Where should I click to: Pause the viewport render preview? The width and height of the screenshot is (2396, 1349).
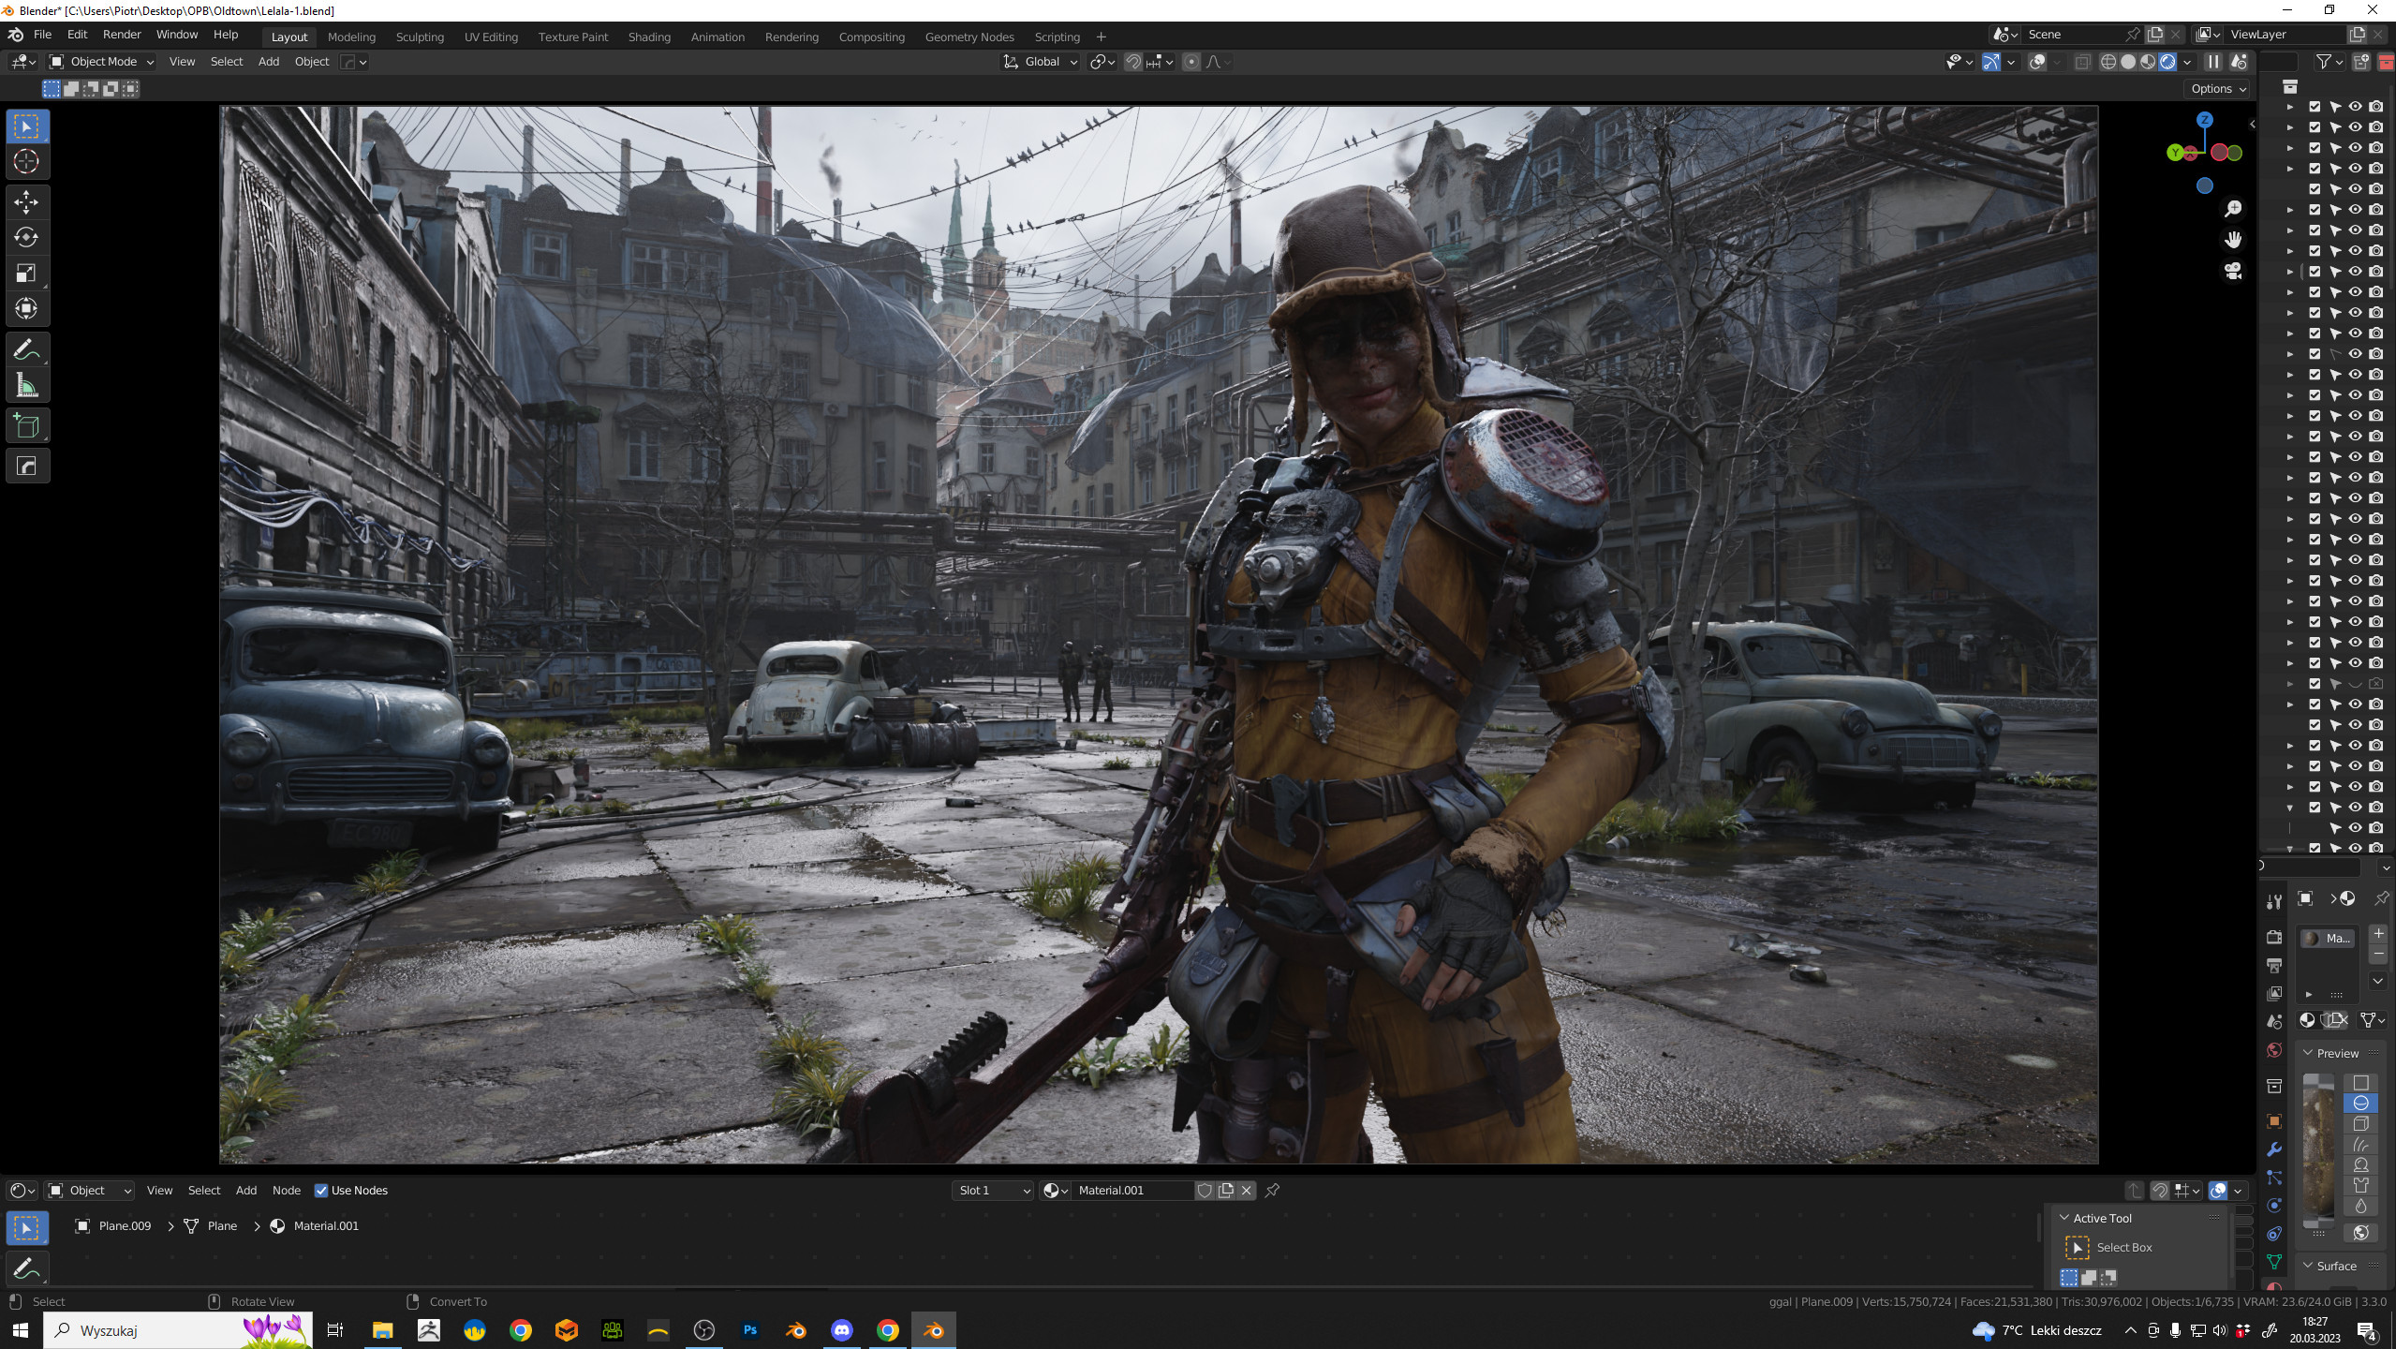[x=2212, y=62]
